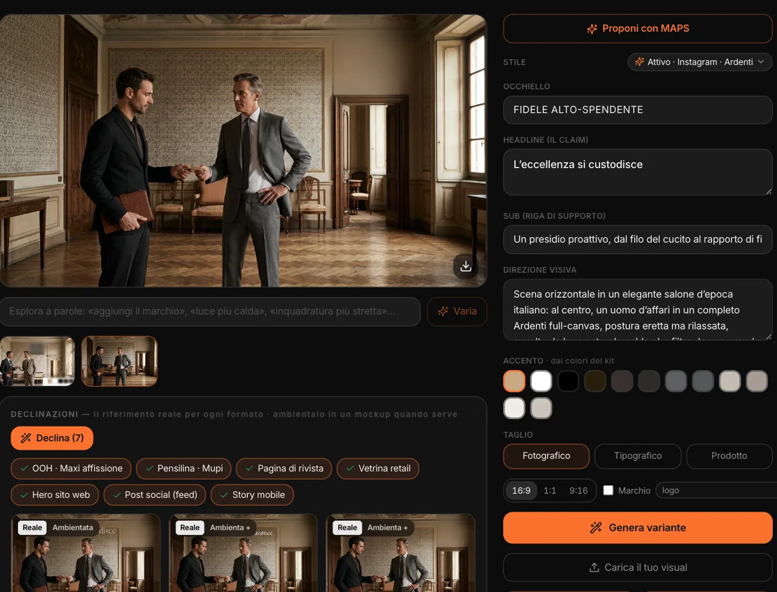Click the sparkle icon in the Stile selector
Image resolution: width=777 pixels, height=592 pixels.
pos(640,62)
